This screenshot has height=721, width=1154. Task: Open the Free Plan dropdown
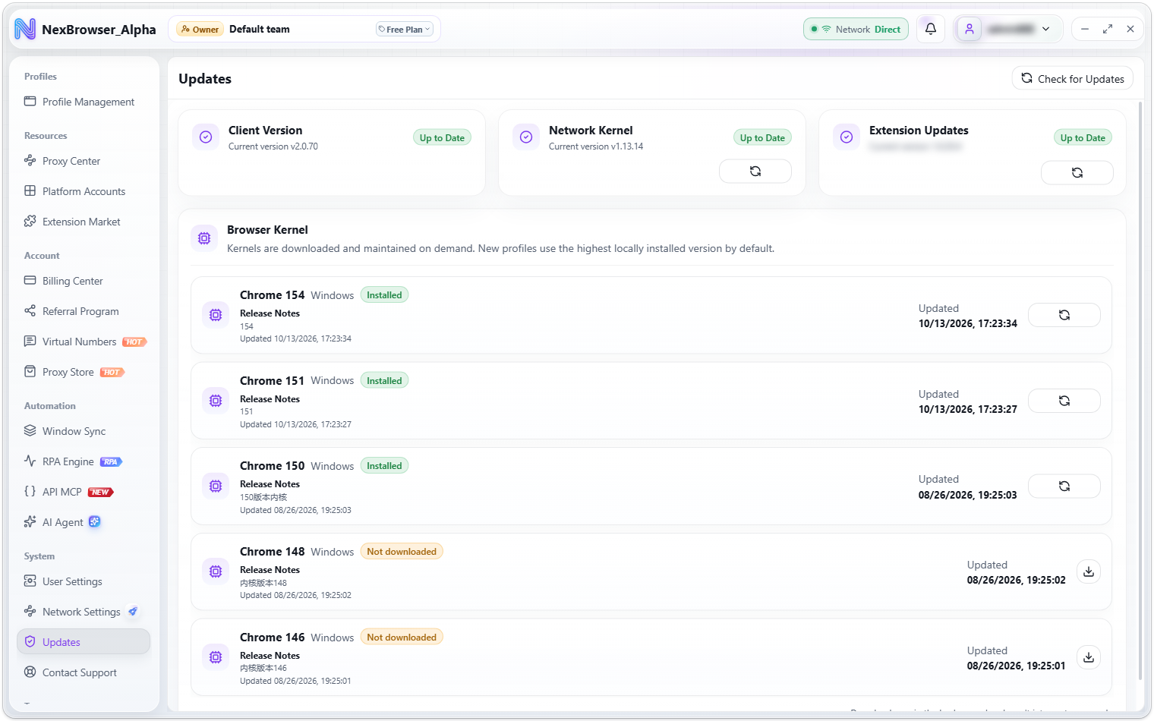[405, 29]
